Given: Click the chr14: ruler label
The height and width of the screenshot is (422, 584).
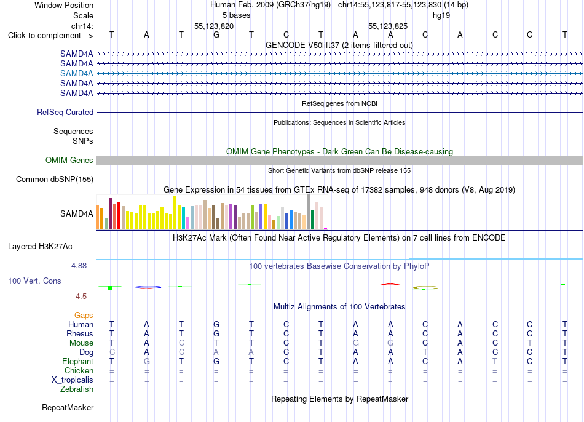Looking at the screenshot, I should 82,26.
